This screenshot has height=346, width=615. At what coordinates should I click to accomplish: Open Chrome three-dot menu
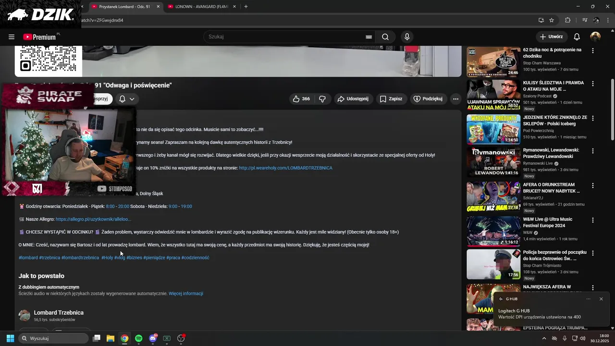tap(607, 20)
